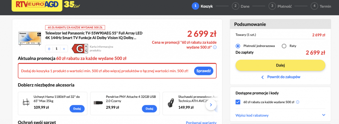Click the Audio Technica headphones image
This screenshot has width=339, height=124.
[171, 103]
